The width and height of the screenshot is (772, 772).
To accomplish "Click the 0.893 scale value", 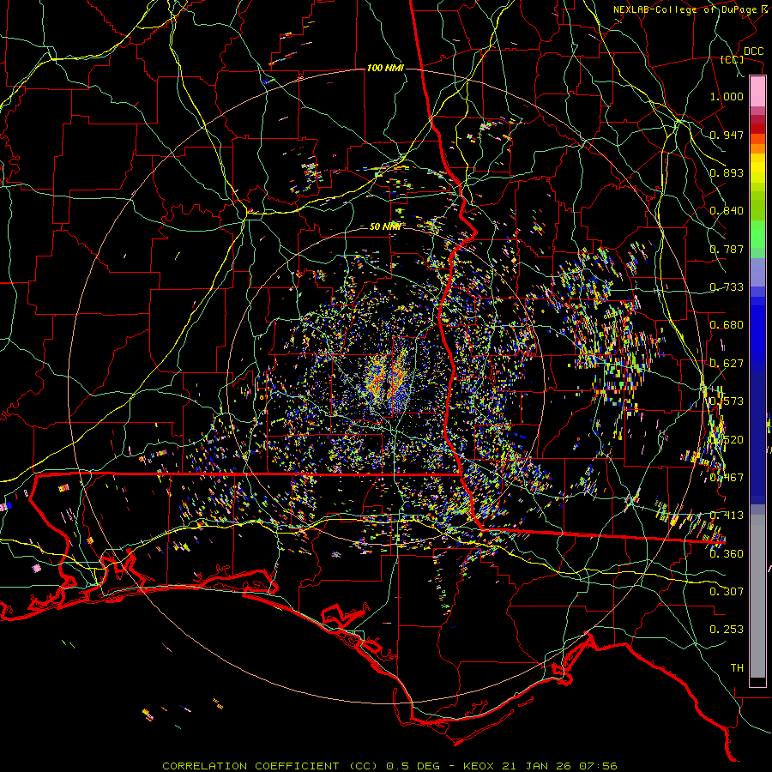I will (727, 172).
